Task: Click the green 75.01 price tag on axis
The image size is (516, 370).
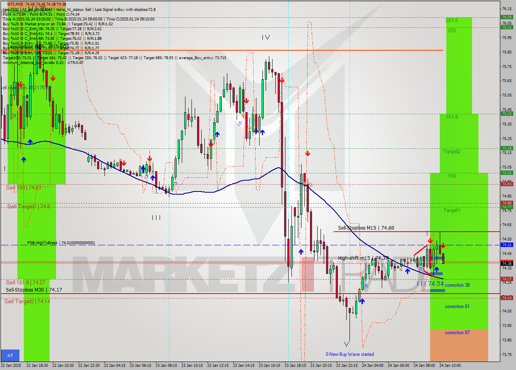Action: 507,173
